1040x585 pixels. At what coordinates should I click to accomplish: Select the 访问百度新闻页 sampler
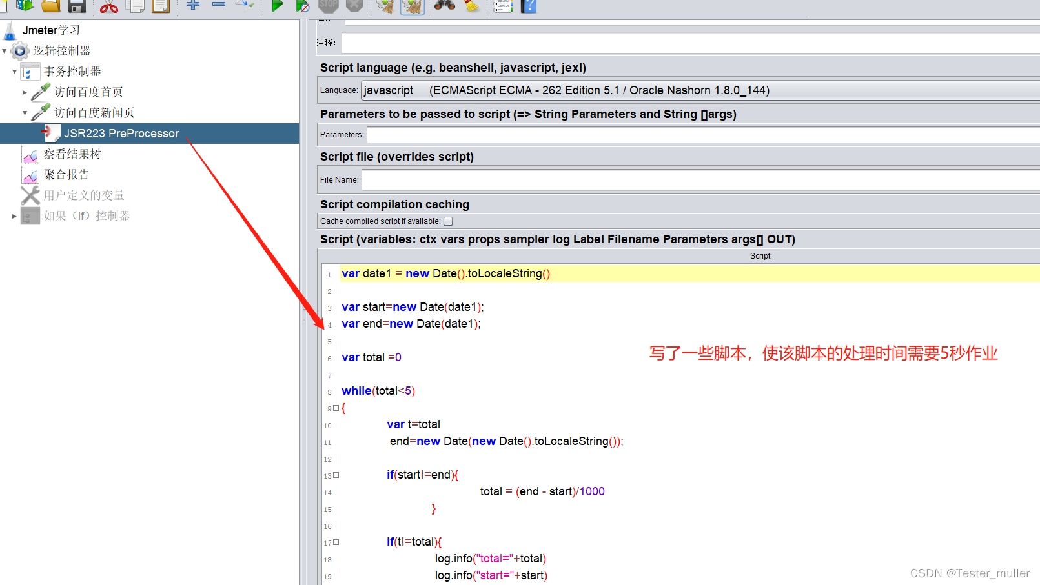pos(94,113)
